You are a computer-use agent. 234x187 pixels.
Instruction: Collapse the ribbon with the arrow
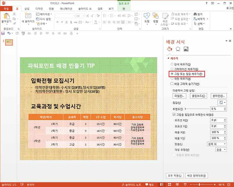(231, 29)
